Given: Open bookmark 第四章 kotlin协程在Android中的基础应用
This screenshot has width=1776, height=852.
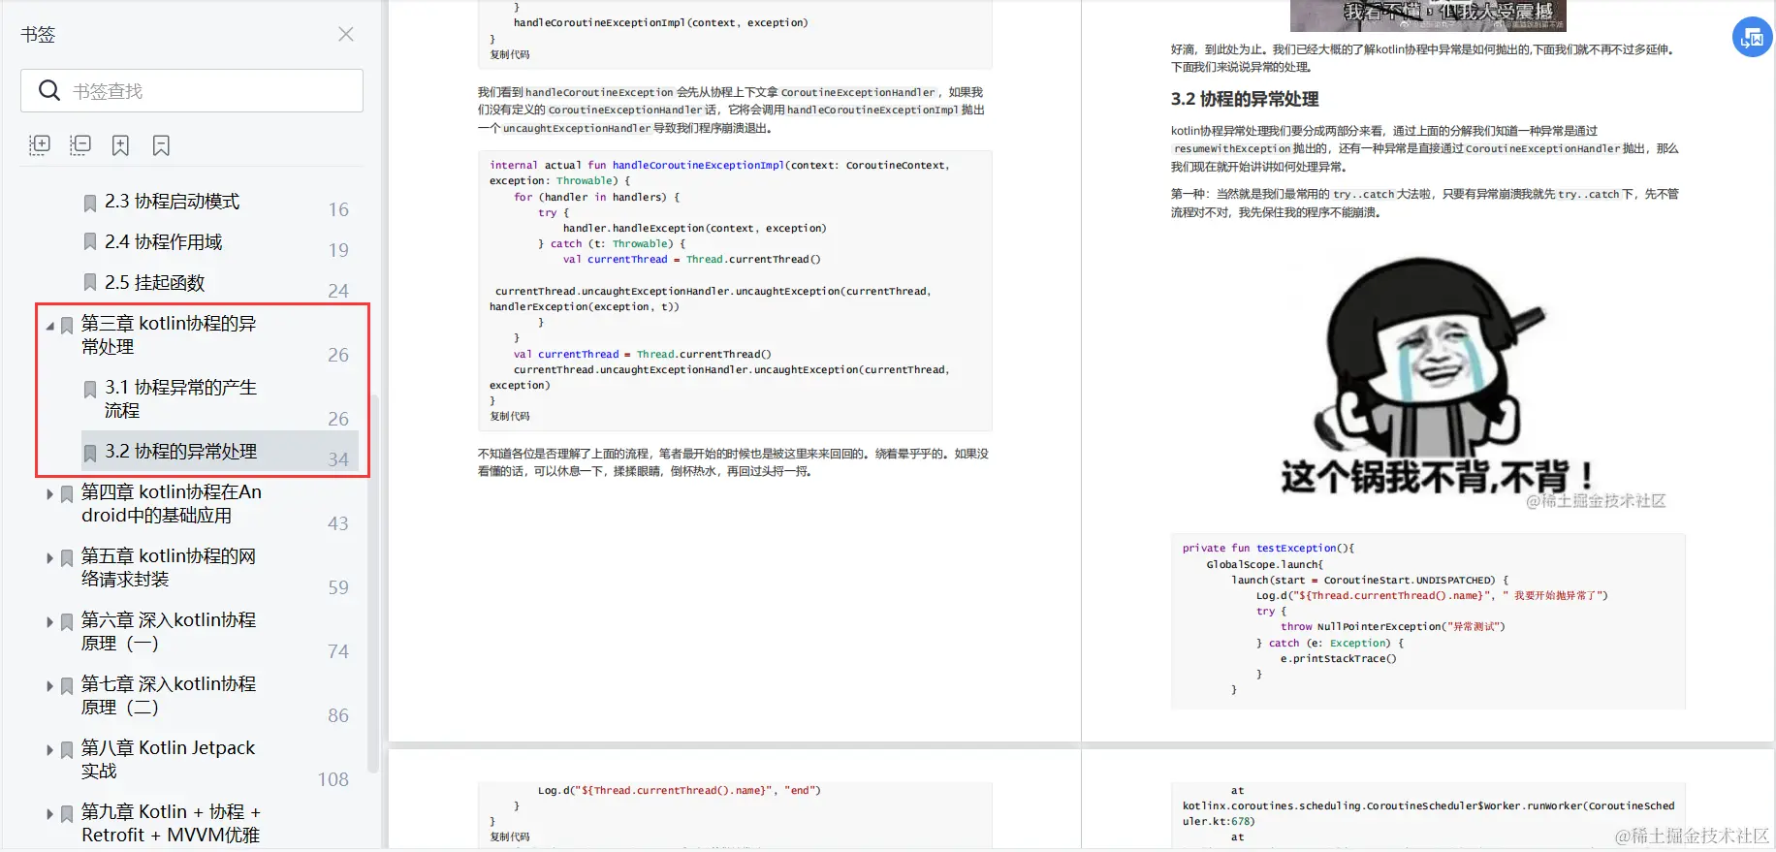Looking at the screenshot, I should 172,503.
